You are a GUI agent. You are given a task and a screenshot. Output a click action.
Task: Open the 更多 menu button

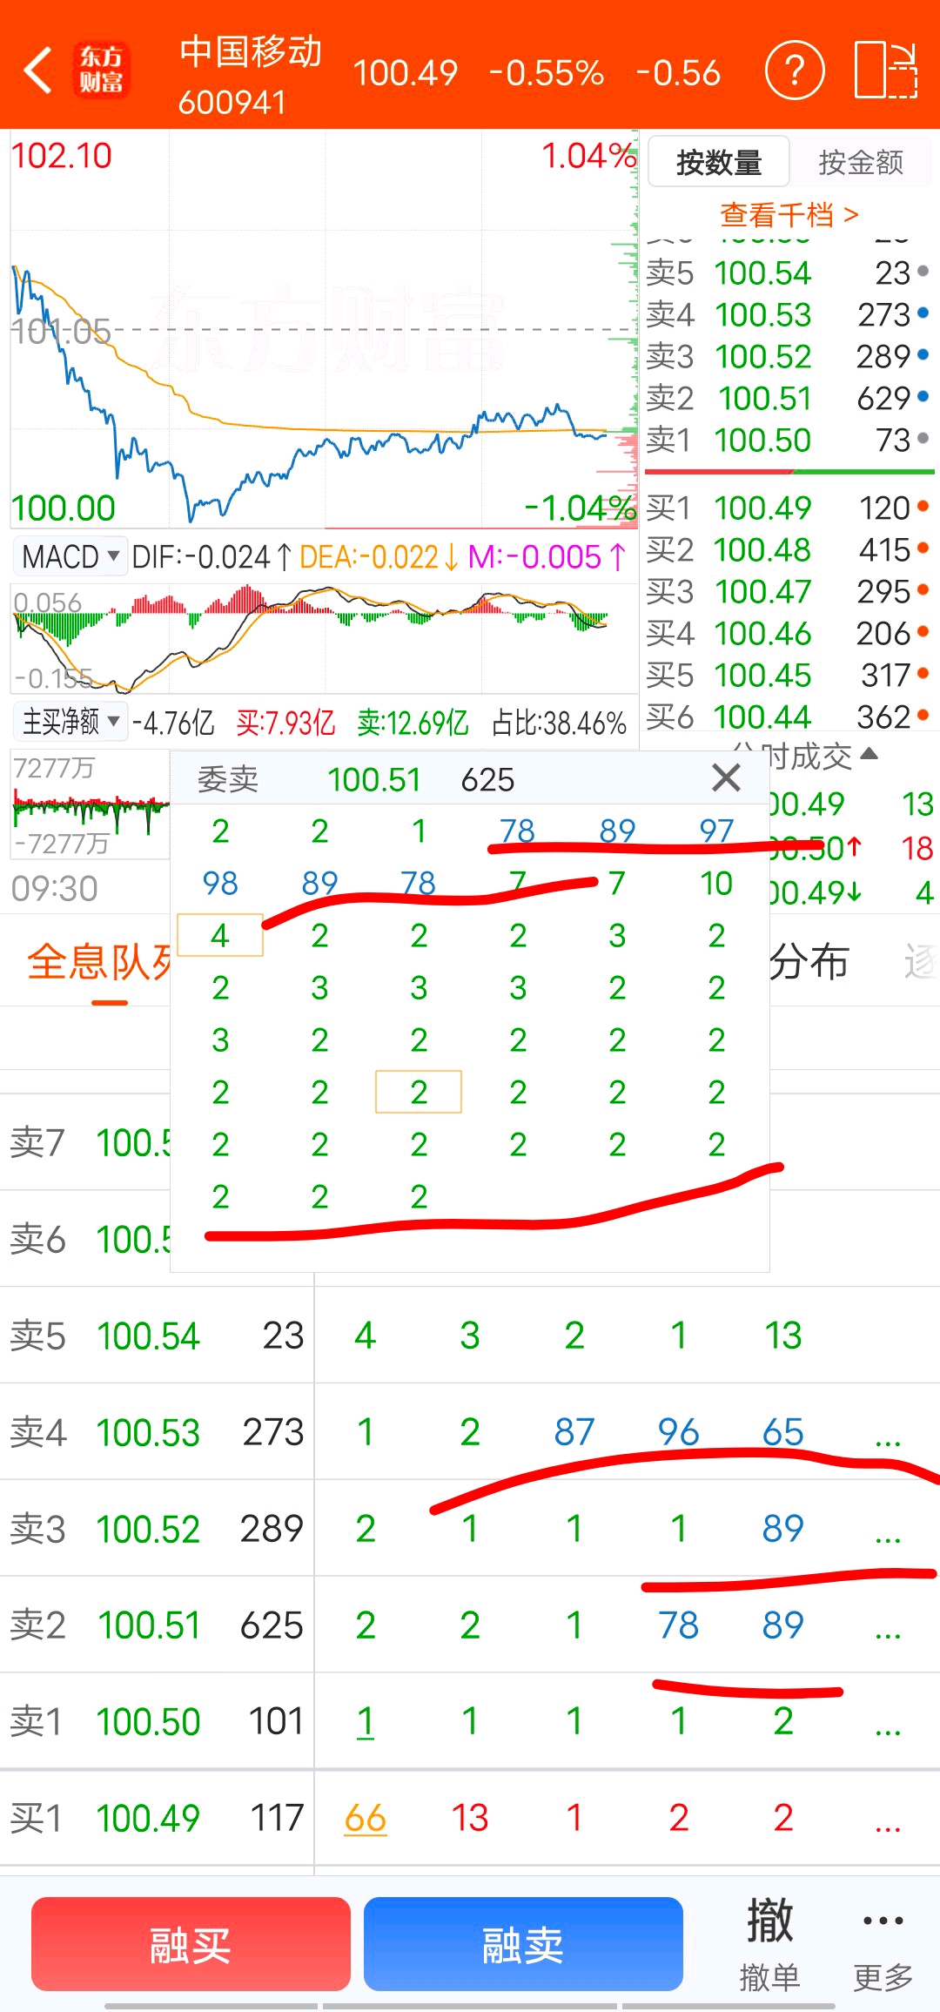point(883,1943)
